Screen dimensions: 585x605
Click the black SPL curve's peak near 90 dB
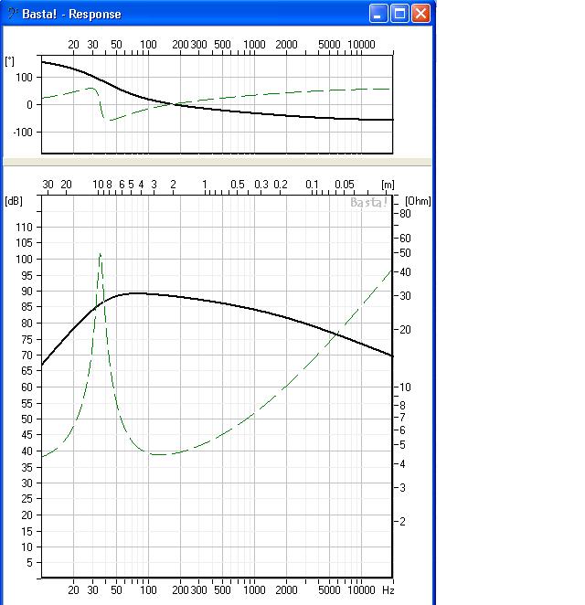(x=136, y=293)
